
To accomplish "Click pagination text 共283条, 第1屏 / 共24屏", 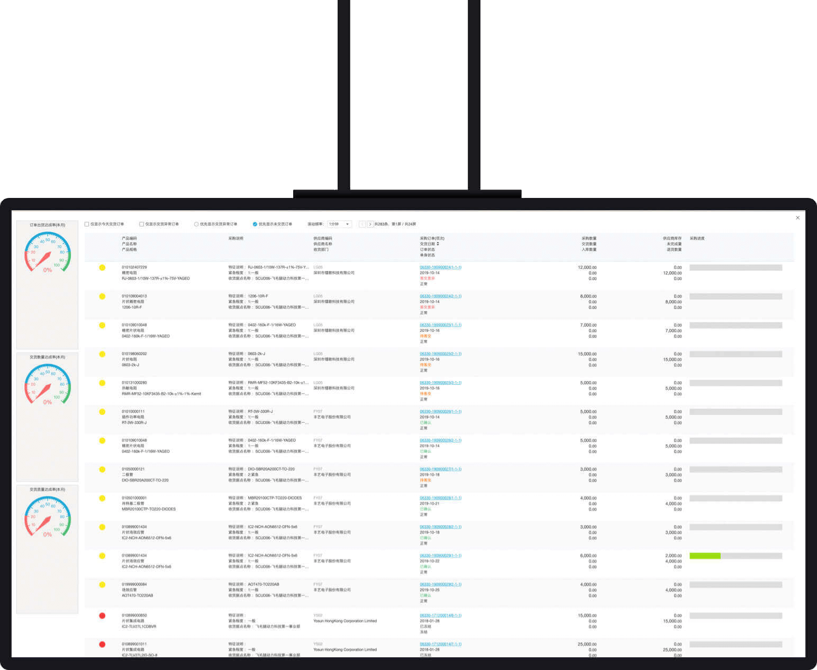I will [395, 224].
